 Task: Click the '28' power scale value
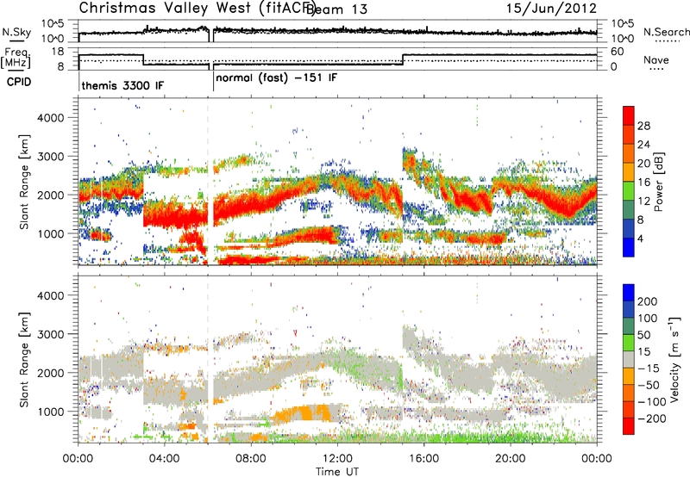click(643, 126)
